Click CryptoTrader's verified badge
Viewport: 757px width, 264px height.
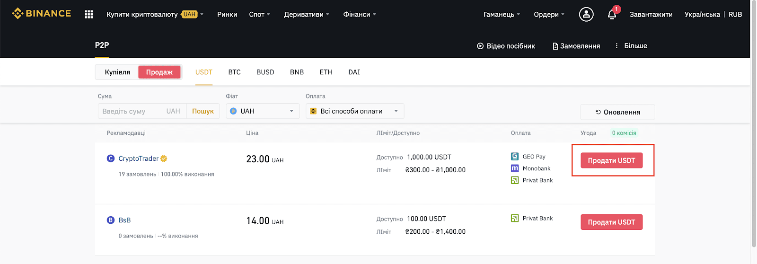tap(164, 158)
